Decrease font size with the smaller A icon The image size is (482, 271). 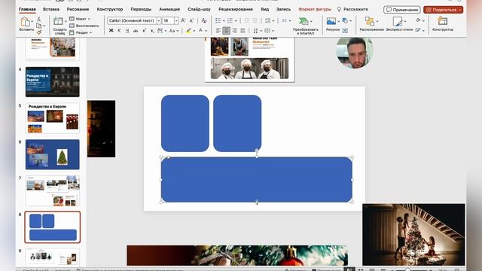point(191,20)
